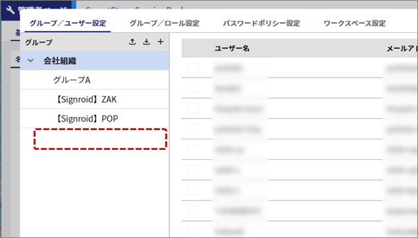Image resolution: width=418 pixels, height=238 pixels.
Task: Tick the first user row checkbox
Action: 194,68
